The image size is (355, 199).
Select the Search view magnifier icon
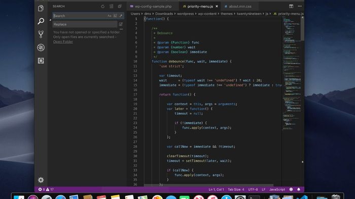pyautogui.click(x=41, y=21)
